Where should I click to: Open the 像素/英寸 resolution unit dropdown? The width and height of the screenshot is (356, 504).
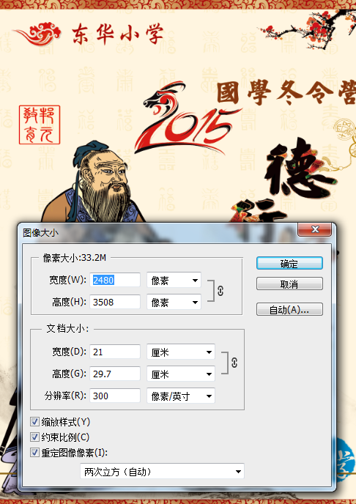[x=181, y=396]
